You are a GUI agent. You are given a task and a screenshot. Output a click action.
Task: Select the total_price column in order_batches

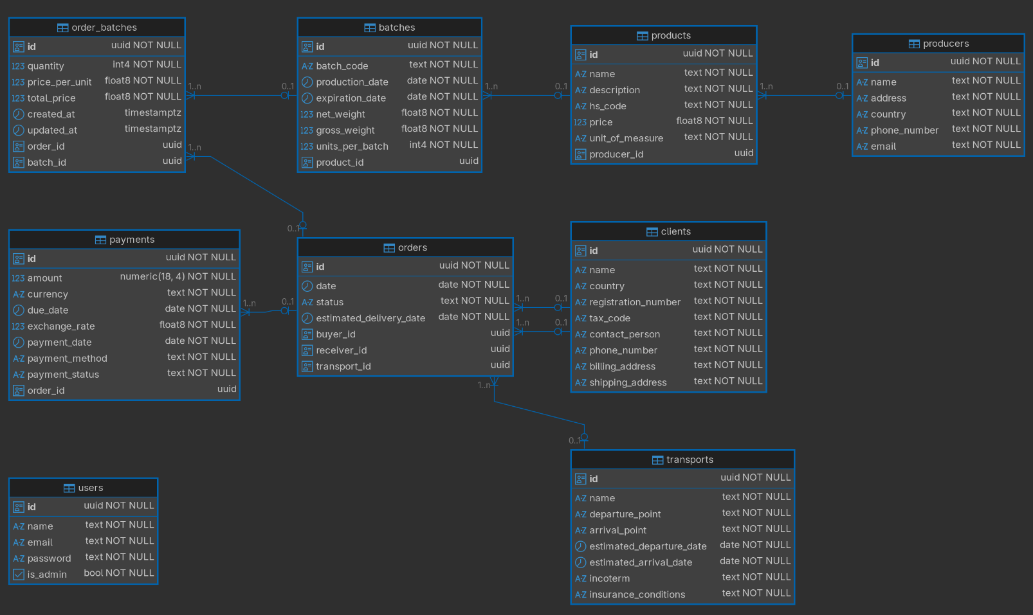[x=51, y=98]
